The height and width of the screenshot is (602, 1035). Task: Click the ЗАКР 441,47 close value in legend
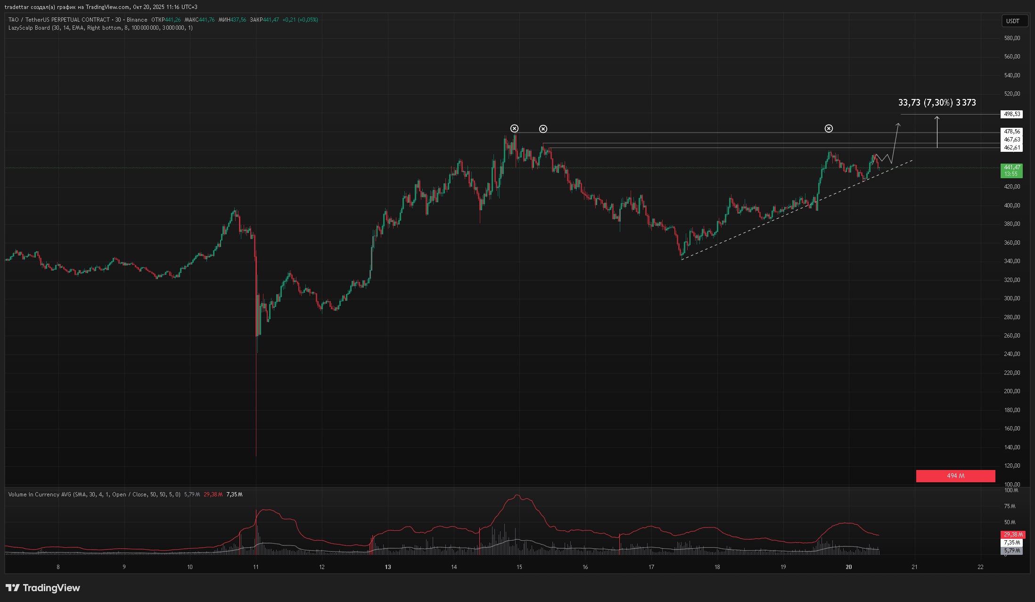[x=264, y=20]
